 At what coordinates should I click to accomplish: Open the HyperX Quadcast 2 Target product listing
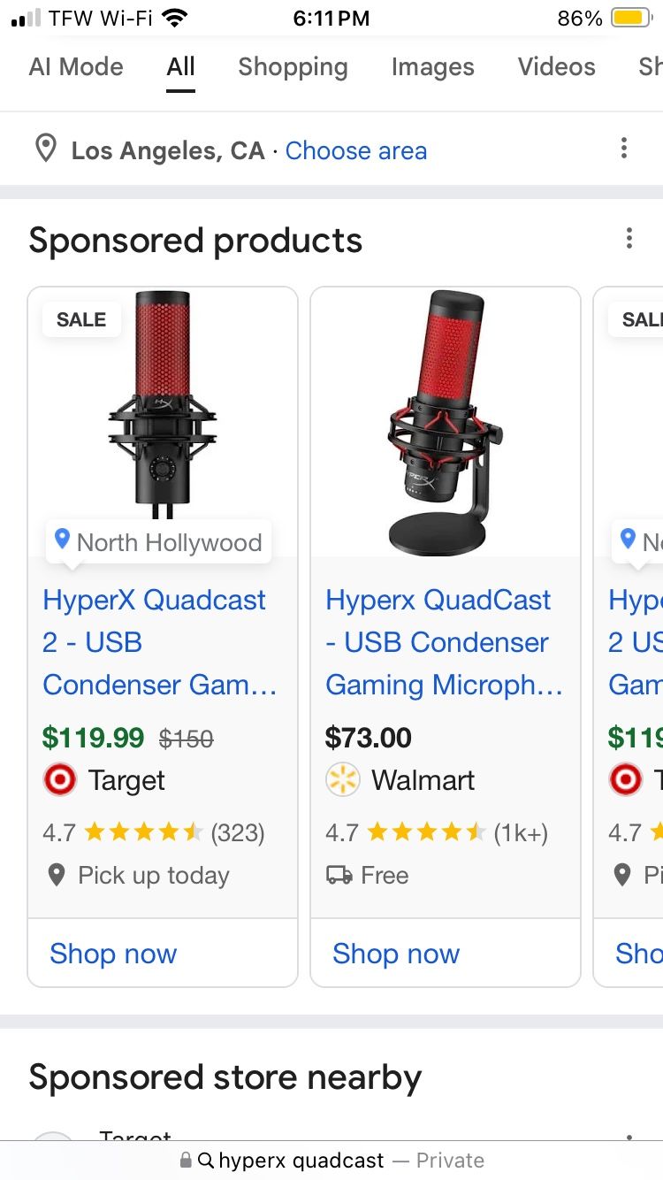pyautogui.click(x=154, y=642)
